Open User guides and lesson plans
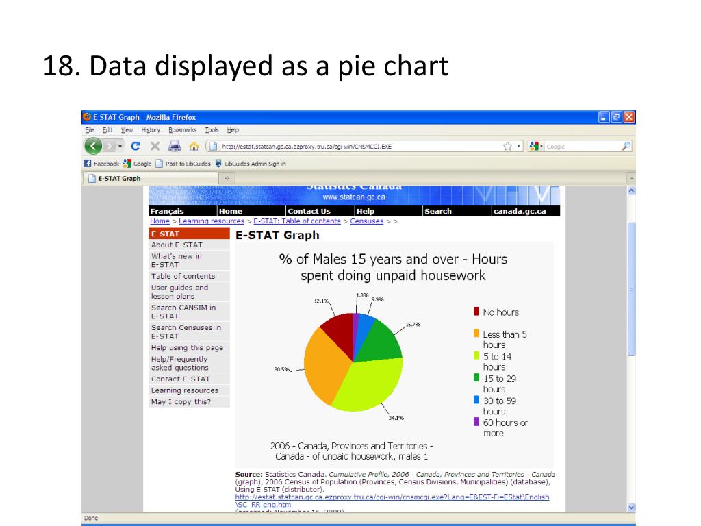 coord(179,292)
